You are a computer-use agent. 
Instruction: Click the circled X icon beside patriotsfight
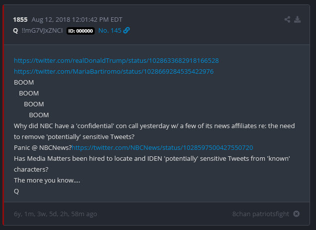point(296,214)
